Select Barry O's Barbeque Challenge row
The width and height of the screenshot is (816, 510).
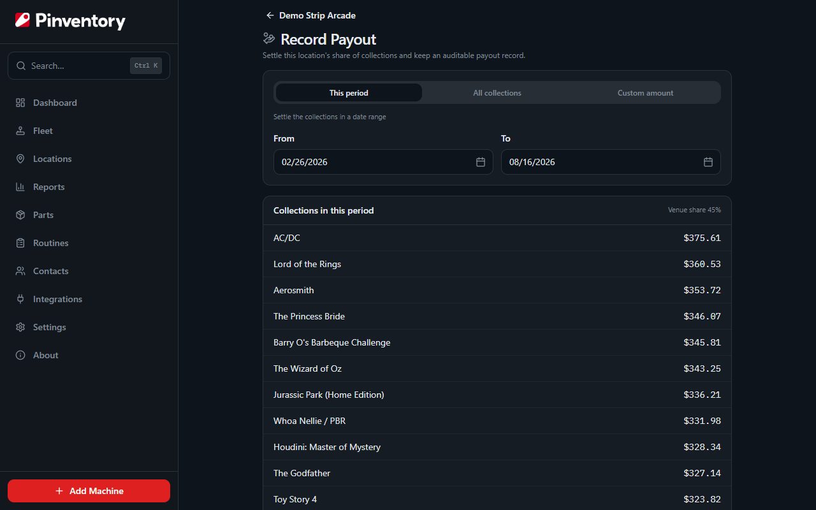pos(497,342)
